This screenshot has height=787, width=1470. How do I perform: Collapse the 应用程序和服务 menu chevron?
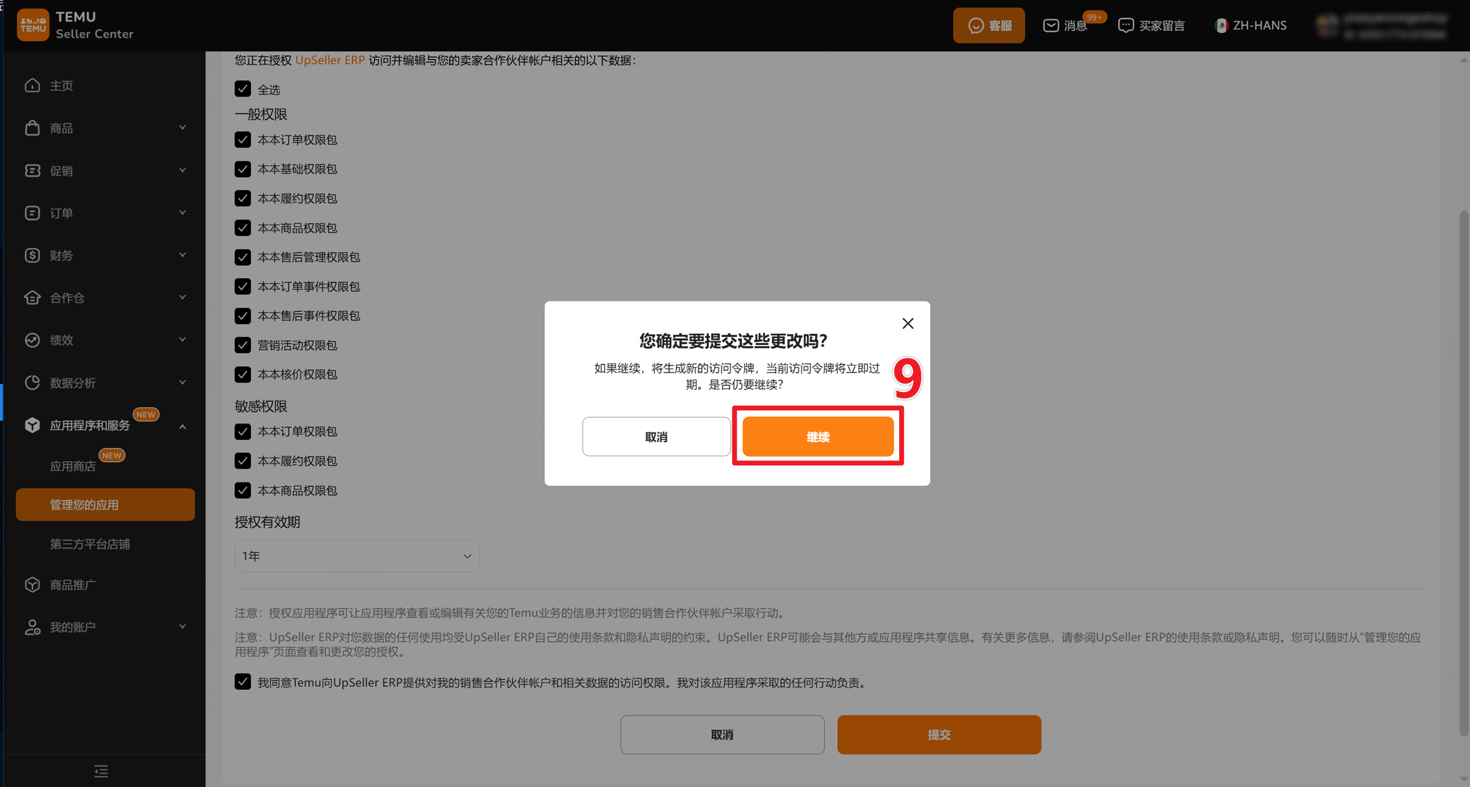click(x=182, y=426)
